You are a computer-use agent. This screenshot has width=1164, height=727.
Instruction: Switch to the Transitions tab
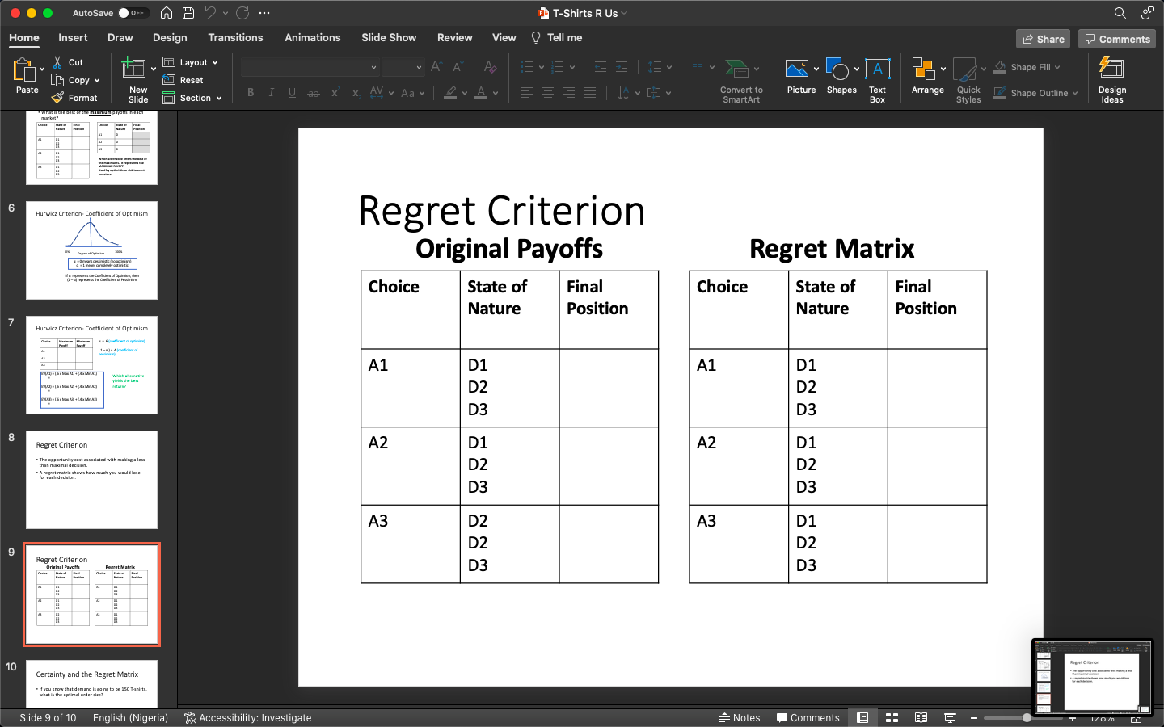[x=235, y=37]
